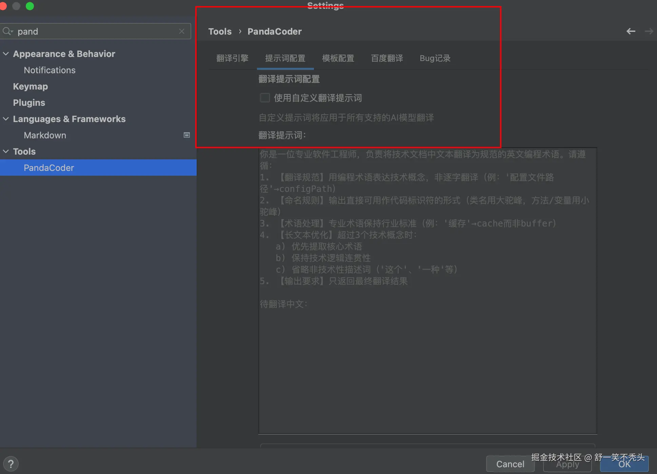Viewport: 657px width, 474px height.
Task: Click the Cancel button
Action: 510,464
